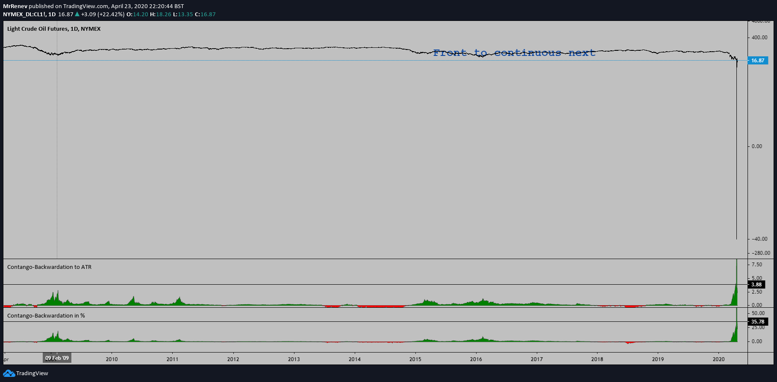Click the -280.00 price scale label

point(761,253)
